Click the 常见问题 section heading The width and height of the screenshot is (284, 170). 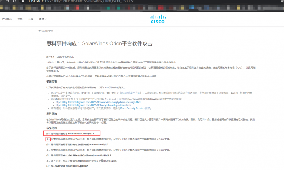(x=51, y=128)
